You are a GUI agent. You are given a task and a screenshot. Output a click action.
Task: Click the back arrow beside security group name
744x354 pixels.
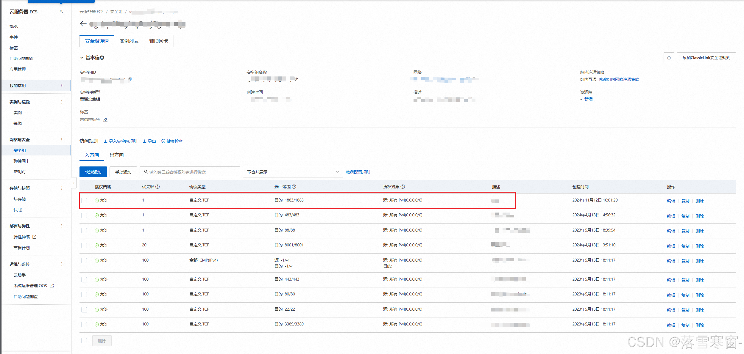[83, 24]
